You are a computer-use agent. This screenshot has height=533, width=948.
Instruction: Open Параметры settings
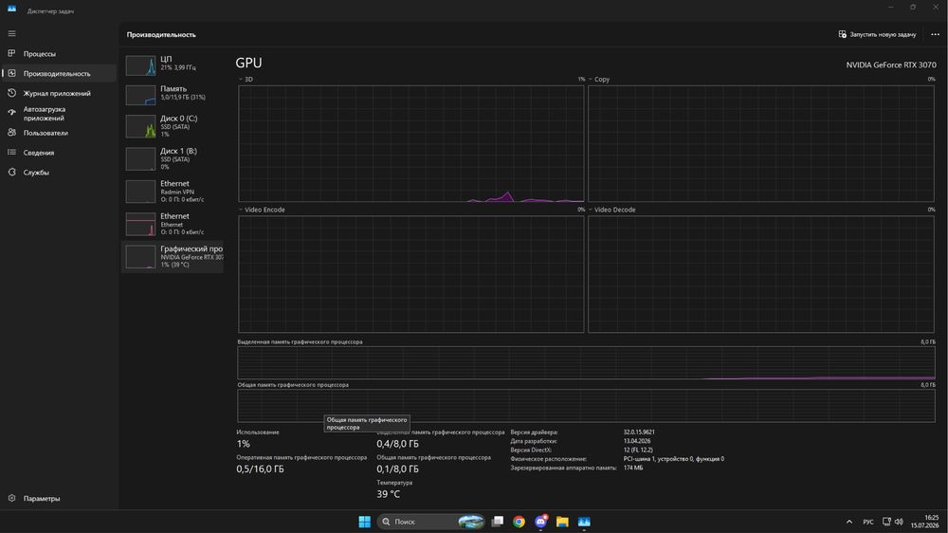[x=59, y=499]
